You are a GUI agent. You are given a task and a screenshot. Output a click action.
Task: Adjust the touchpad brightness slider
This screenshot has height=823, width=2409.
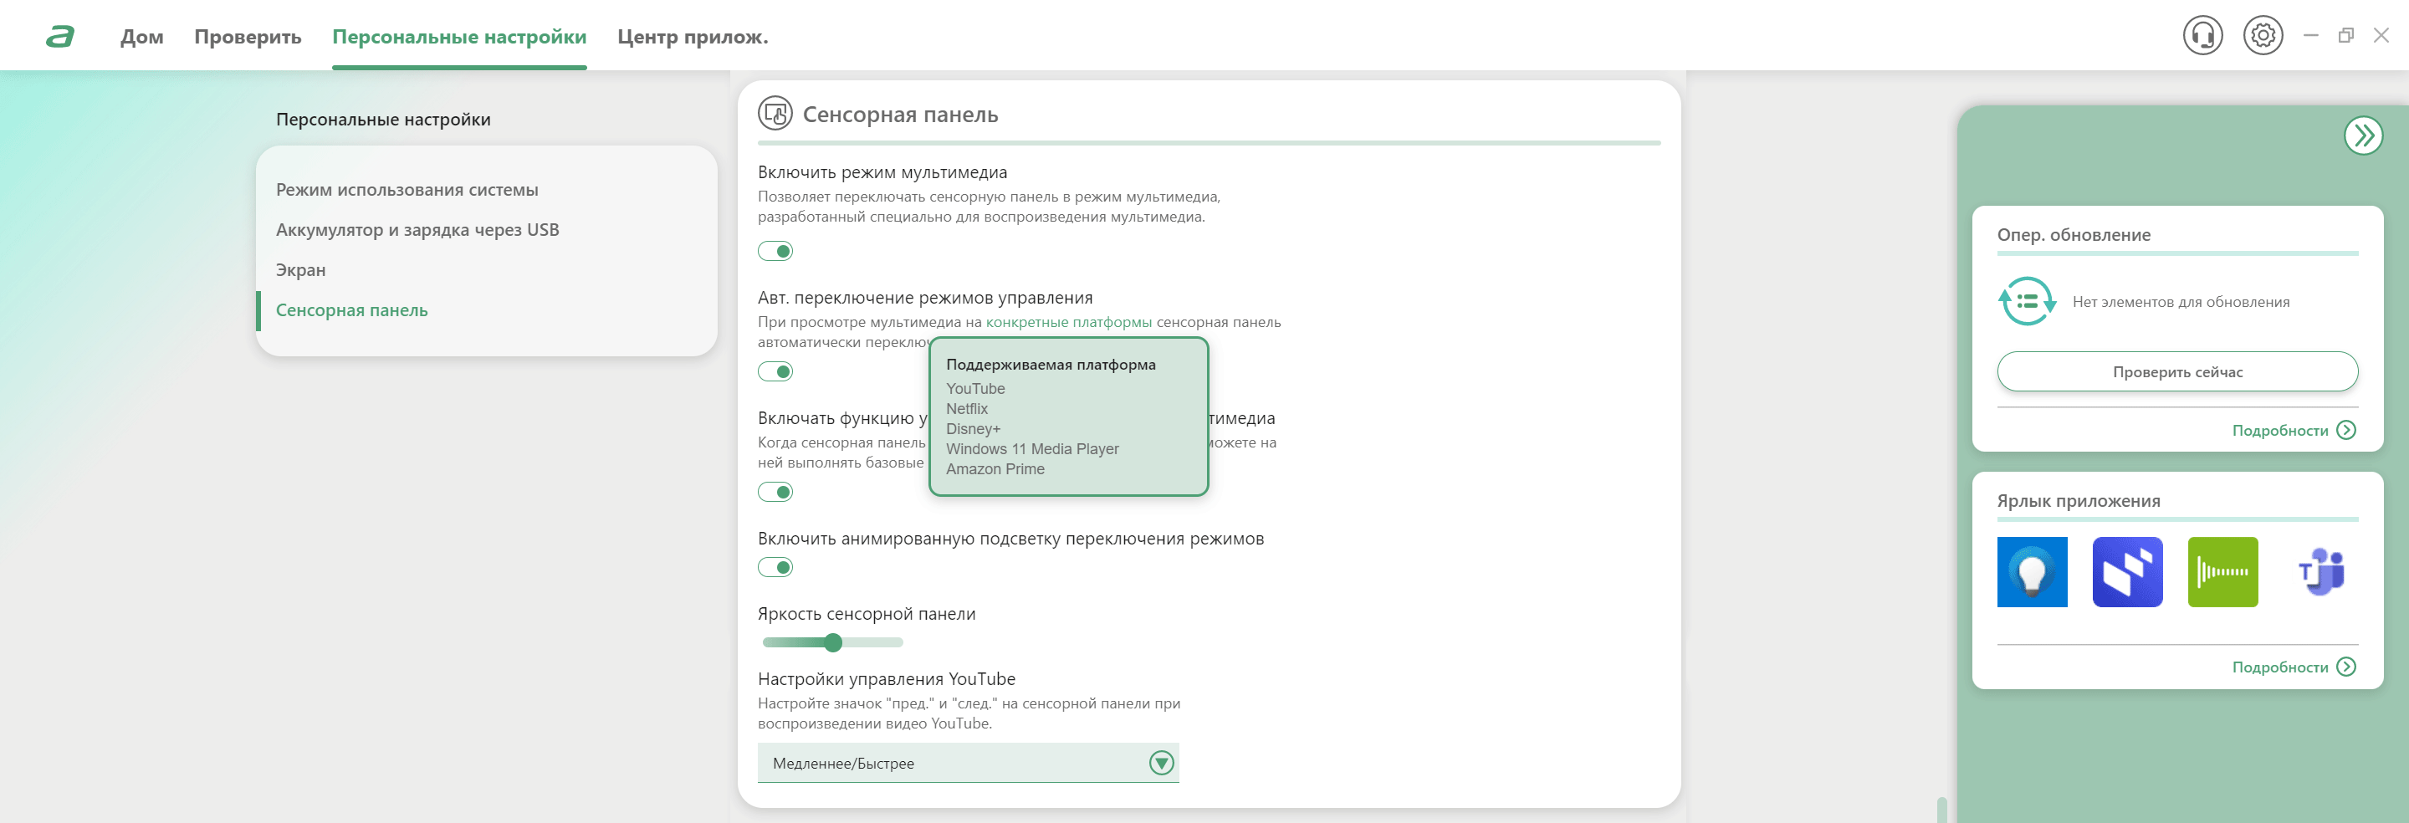pos(832,642)
